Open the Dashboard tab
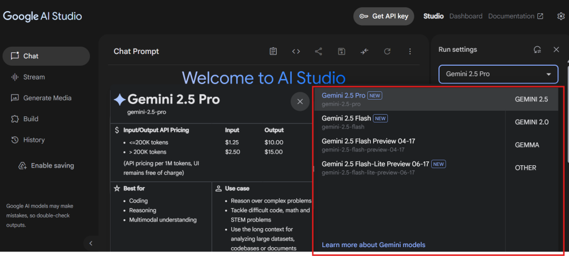This screenshot has width=569, height=256. click(466, 16)
